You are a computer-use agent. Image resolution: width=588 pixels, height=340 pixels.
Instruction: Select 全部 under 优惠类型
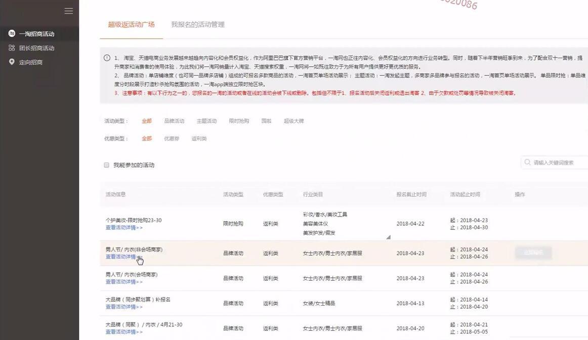(146, 138)
